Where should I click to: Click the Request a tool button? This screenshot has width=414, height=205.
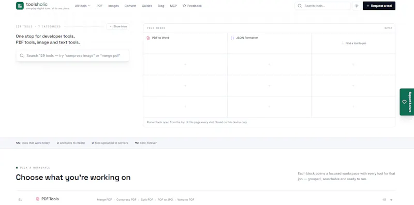pos(379,6)
